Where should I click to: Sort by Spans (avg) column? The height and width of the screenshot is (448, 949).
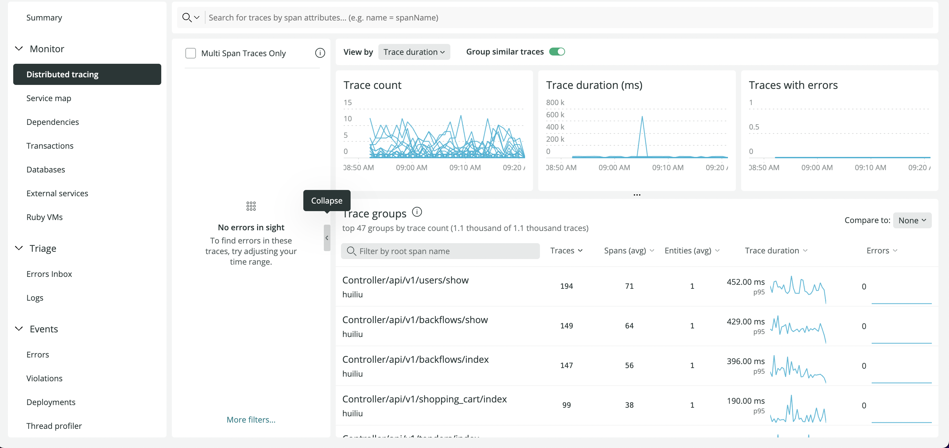point(629,250)
